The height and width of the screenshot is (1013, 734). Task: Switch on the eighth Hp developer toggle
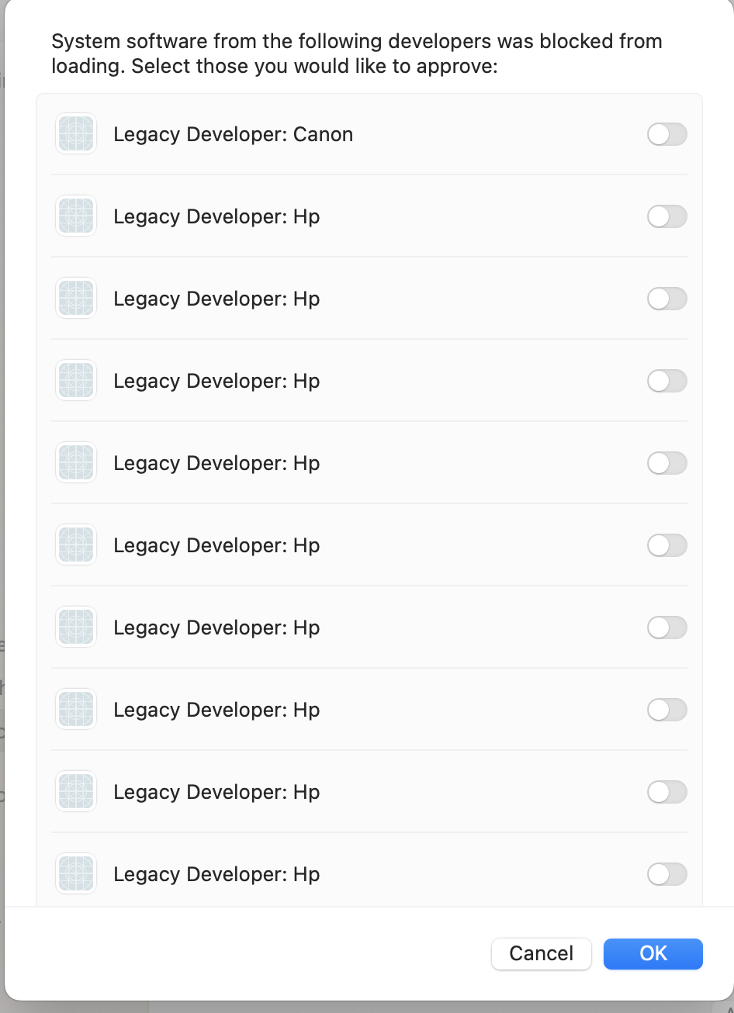coord(667,792)
